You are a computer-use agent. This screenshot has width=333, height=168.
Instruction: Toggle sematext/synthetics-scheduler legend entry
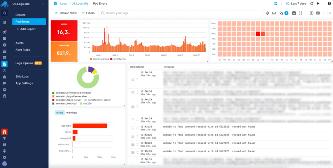coord(72,93)
